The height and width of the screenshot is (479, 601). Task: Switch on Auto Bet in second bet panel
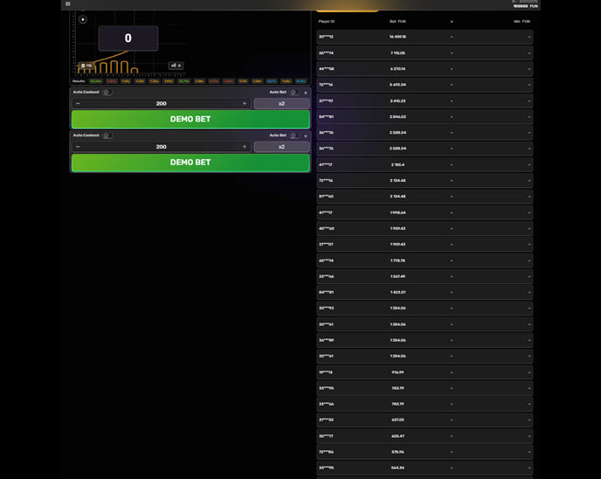[x=294, y=135]
